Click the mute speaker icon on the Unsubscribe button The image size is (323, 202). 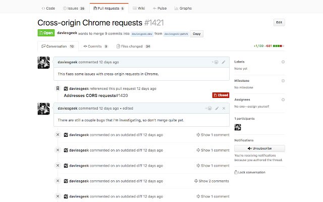pos(249,148)
